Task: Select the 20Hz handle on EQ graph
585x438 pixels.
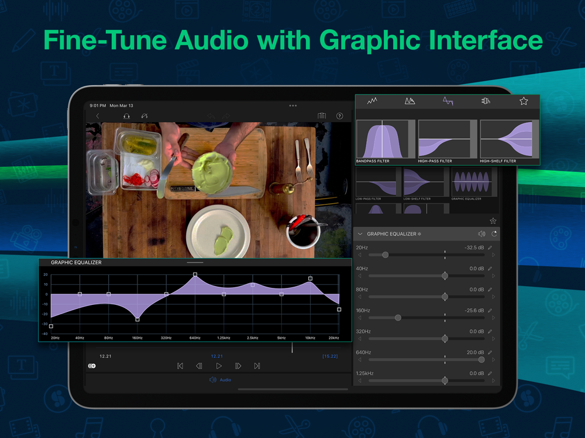Action: pyautogui.click(x=51, y=326)
